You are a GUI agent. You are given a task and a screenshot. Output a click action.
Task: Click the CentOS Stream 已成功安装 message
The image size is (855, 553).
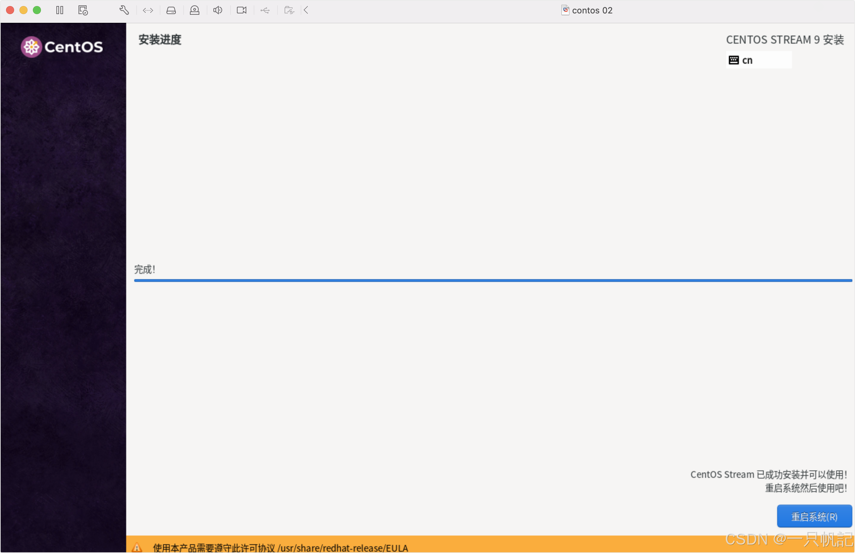pos(768,474)
